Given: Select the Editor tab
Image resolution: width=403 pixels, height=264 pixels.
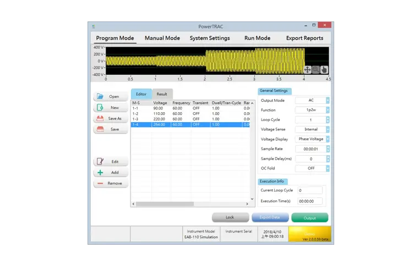Looking at the screenshot, I should 141,94.
